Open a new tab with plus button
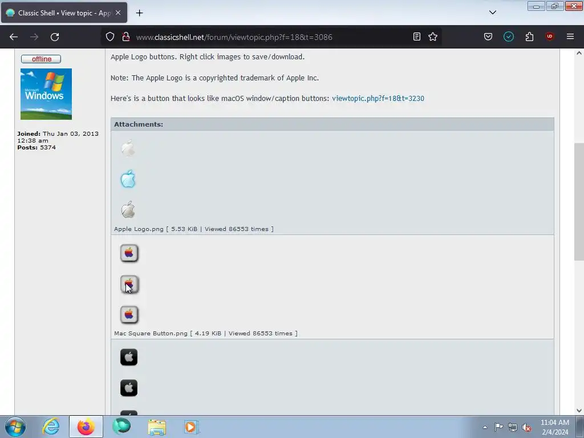 (x=139, y=13)
